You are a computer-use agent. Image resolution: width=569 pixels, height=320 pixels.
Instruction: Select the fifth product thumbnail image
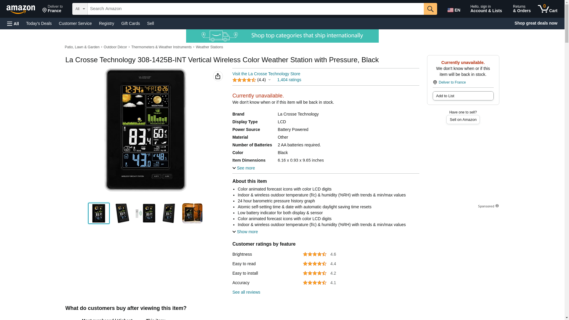[192, 213]
